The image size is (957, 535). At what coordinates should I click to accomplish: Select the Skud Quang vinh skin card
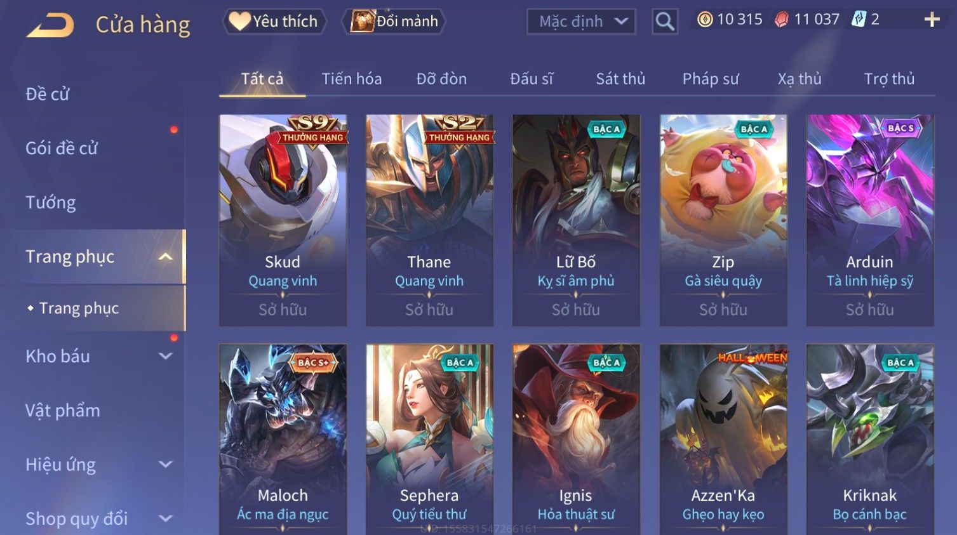[283, 220]
